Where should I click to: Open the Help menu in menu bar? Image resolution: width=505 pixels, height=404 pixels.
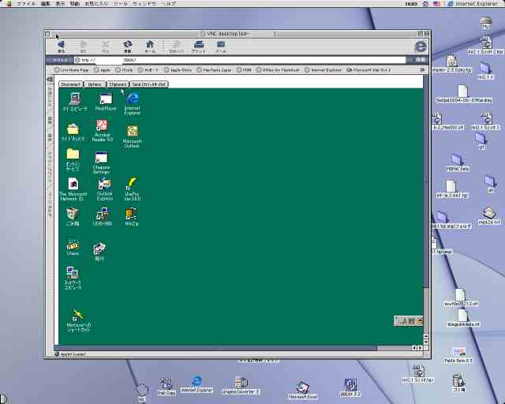(x=168, y=3)
